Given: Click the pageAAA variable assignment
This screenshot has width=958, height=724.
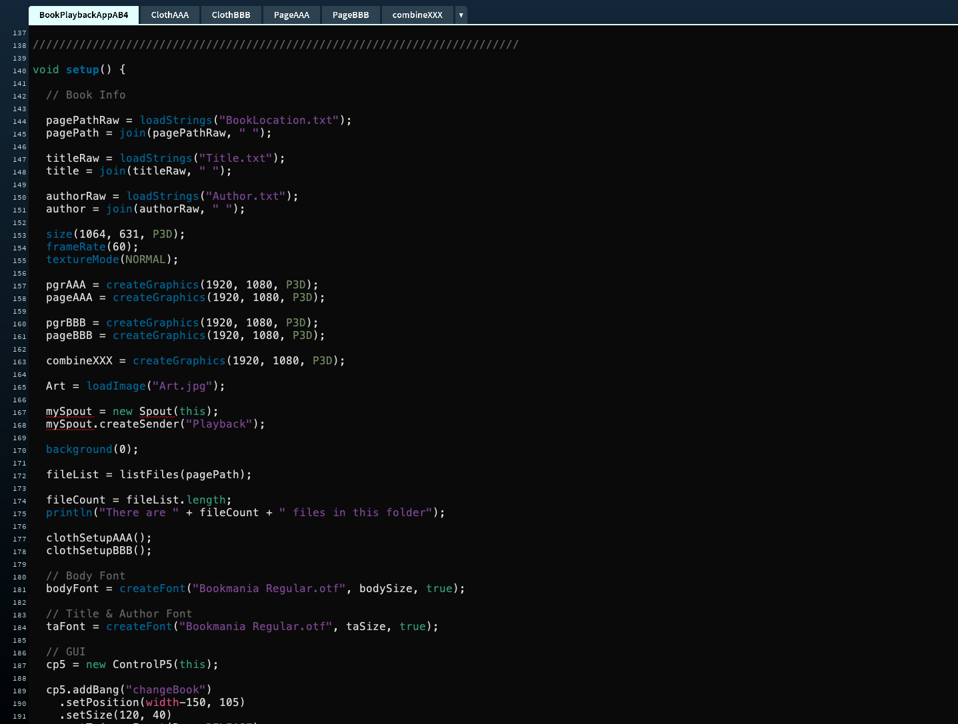Looking at the screenshot, I should pos(186,298).
